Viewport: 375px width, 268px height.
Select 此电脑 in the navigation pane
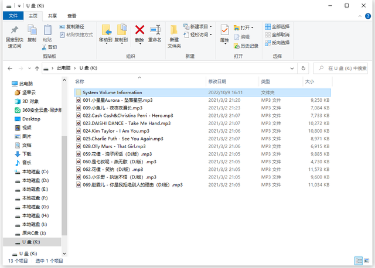click(26, 84)
